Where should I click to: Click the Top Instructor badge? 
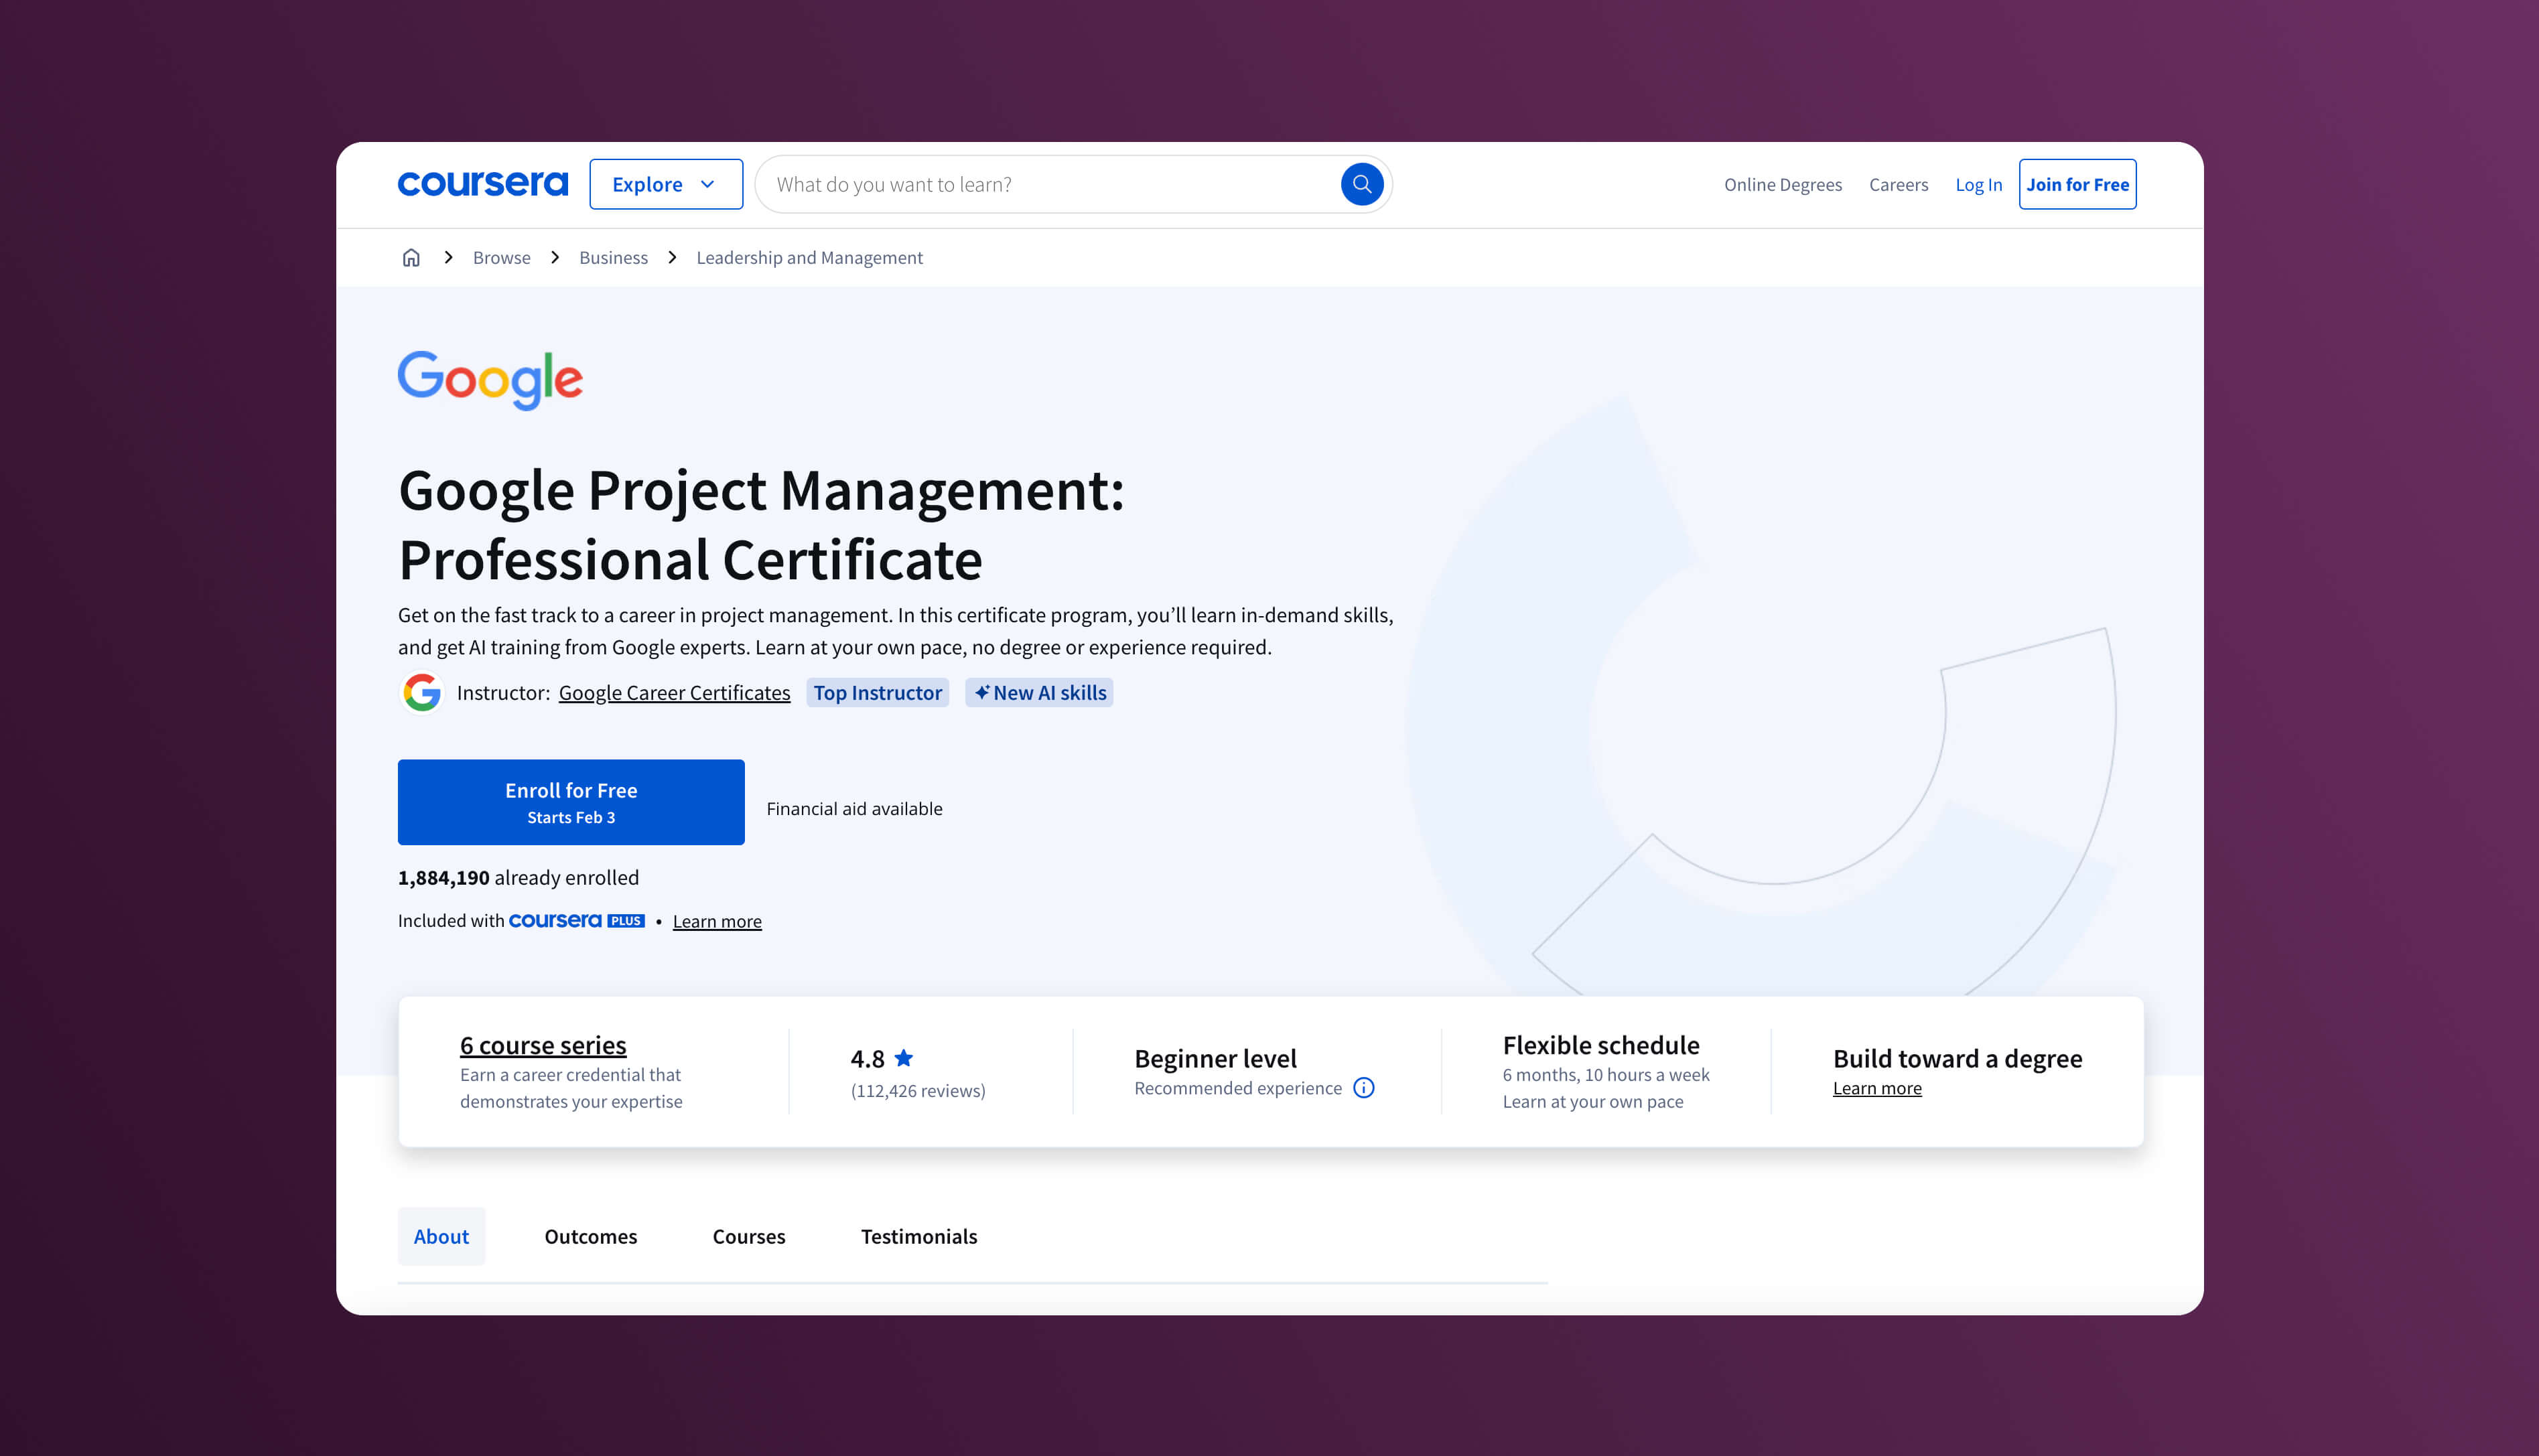pyautogui.click(x=877, y=693)
